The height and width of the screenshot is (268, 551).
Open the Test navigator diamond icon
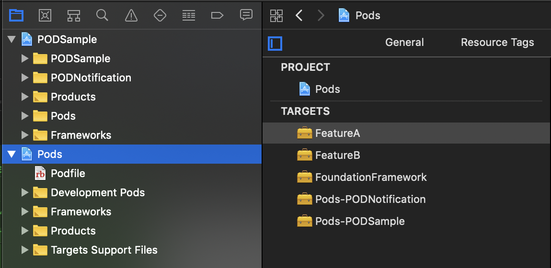(x=160, y=15)
